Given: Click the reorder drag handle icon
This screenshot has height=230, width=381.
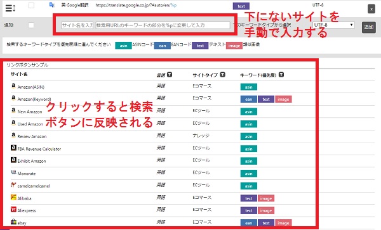Looking at the screenshot, I should 10,8.
